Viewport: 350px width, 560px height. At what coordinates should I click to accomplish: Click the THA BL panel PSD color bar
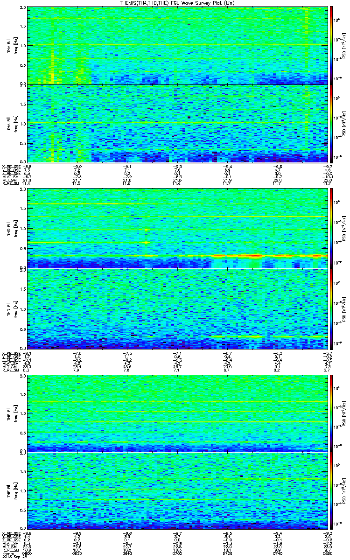[x=331, y=45]
